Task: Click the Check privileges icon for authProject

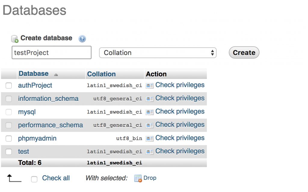Action: (x=149, y=85)
